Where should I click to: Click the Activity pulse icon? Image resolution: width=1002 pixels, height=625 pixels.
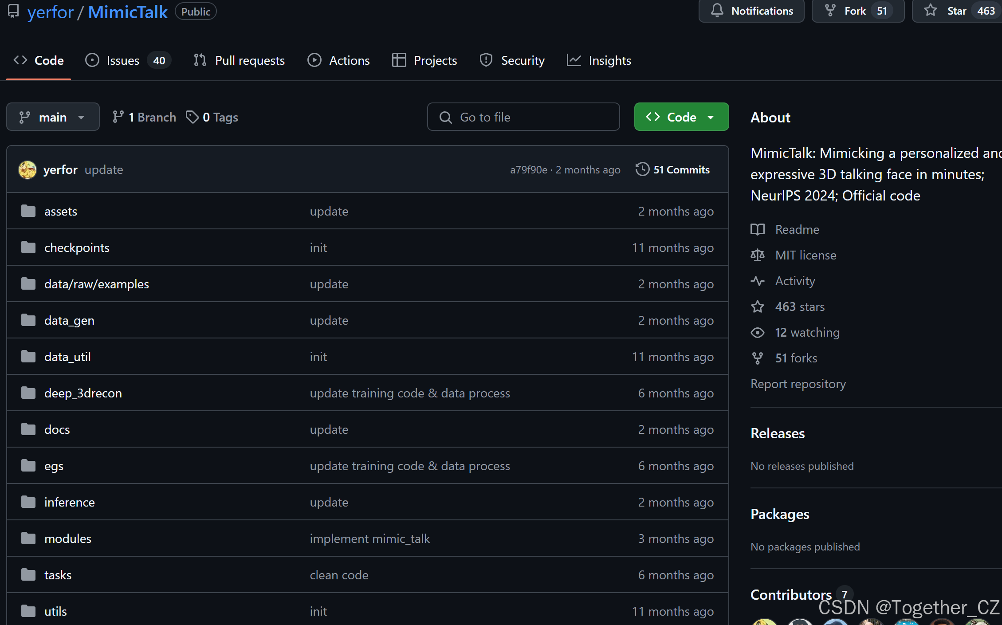[758, 281]
